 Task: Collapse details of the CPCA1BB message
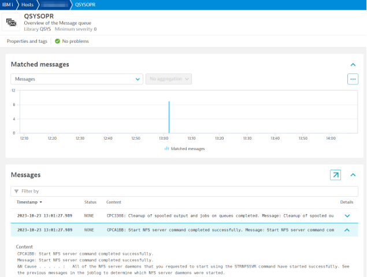click(347, 230)
